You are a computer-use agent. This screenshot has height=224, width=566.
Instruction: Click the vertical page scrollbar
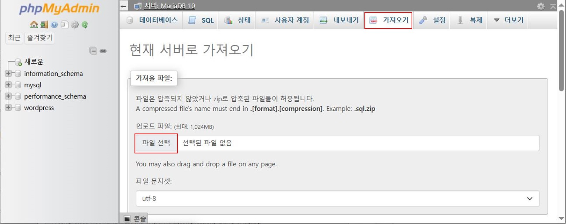[x=561, y=51]
